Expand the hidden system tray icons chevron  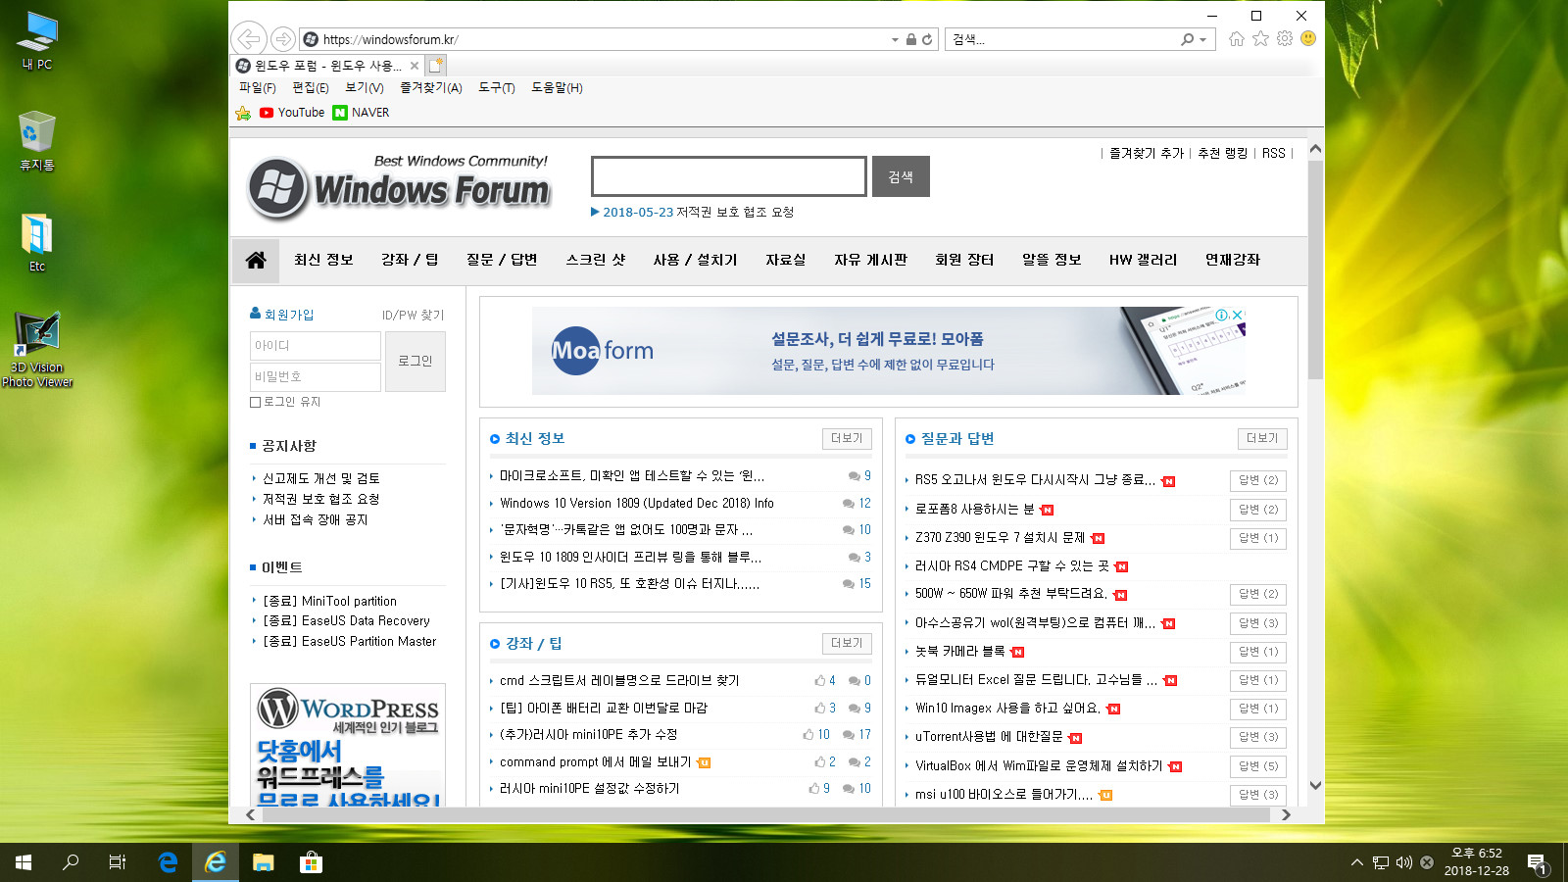coord(1356,862)
